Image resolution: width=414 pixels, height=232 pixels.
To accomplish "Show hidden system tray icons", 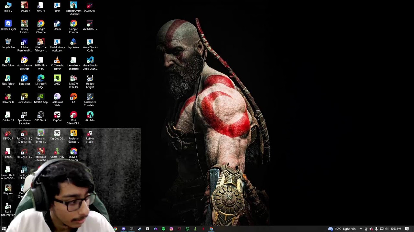I will [x=361, y=229].
